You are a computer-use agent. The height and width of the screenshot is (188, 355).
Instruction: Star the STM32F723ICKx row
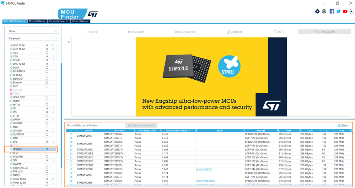point(71,173)
